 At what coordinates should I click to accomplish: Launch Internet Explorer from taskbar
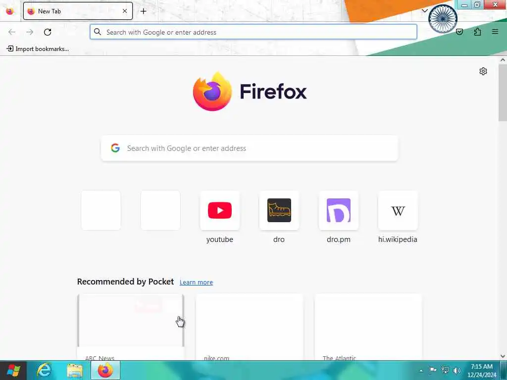(x=44, y=370)
